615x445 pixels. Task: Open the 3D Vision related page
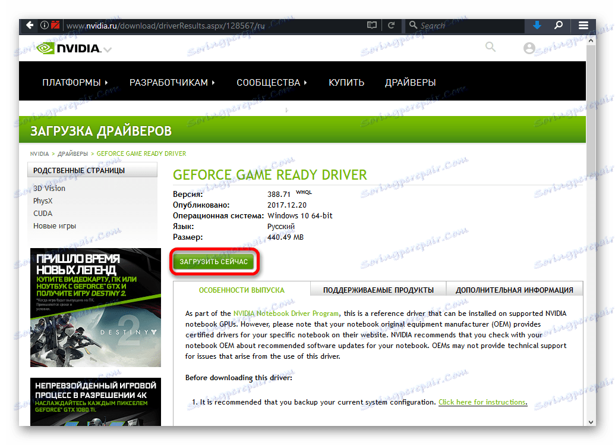(x=49, y=188)
